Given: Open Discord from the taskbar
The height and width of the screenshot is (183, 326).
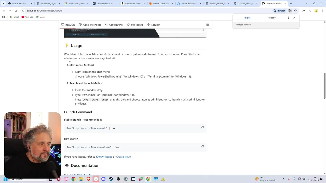Looking at the screenshot, I should [x=103, y=179].
